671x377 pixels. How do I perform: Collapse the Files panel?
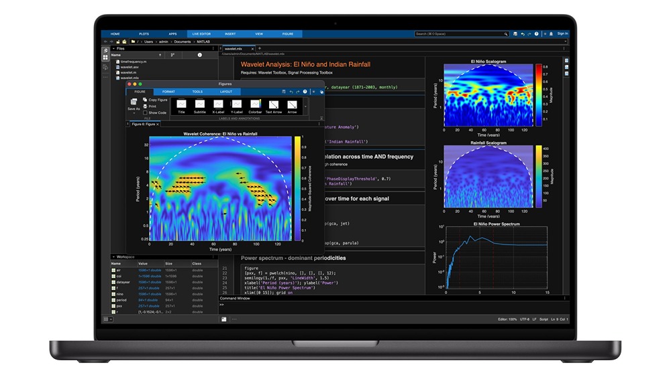113,49
